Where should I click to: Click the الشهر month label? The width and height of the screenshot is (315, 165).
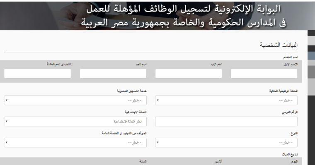pyautogui.click(x=218, y=161)
